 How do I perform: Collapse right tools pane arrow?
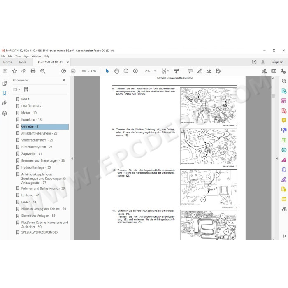click(277, 158)
